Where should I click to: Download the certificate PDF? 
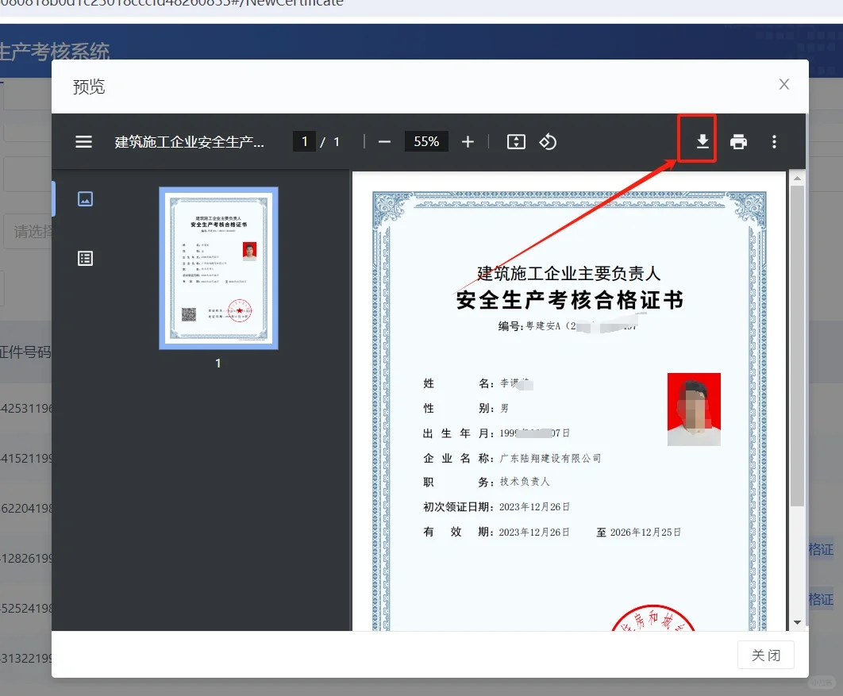click(x=702, y=142)
